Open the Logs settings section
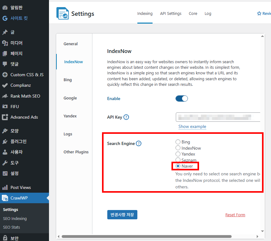The width and height of the screenshot is (271, 241). pos(68,134)
